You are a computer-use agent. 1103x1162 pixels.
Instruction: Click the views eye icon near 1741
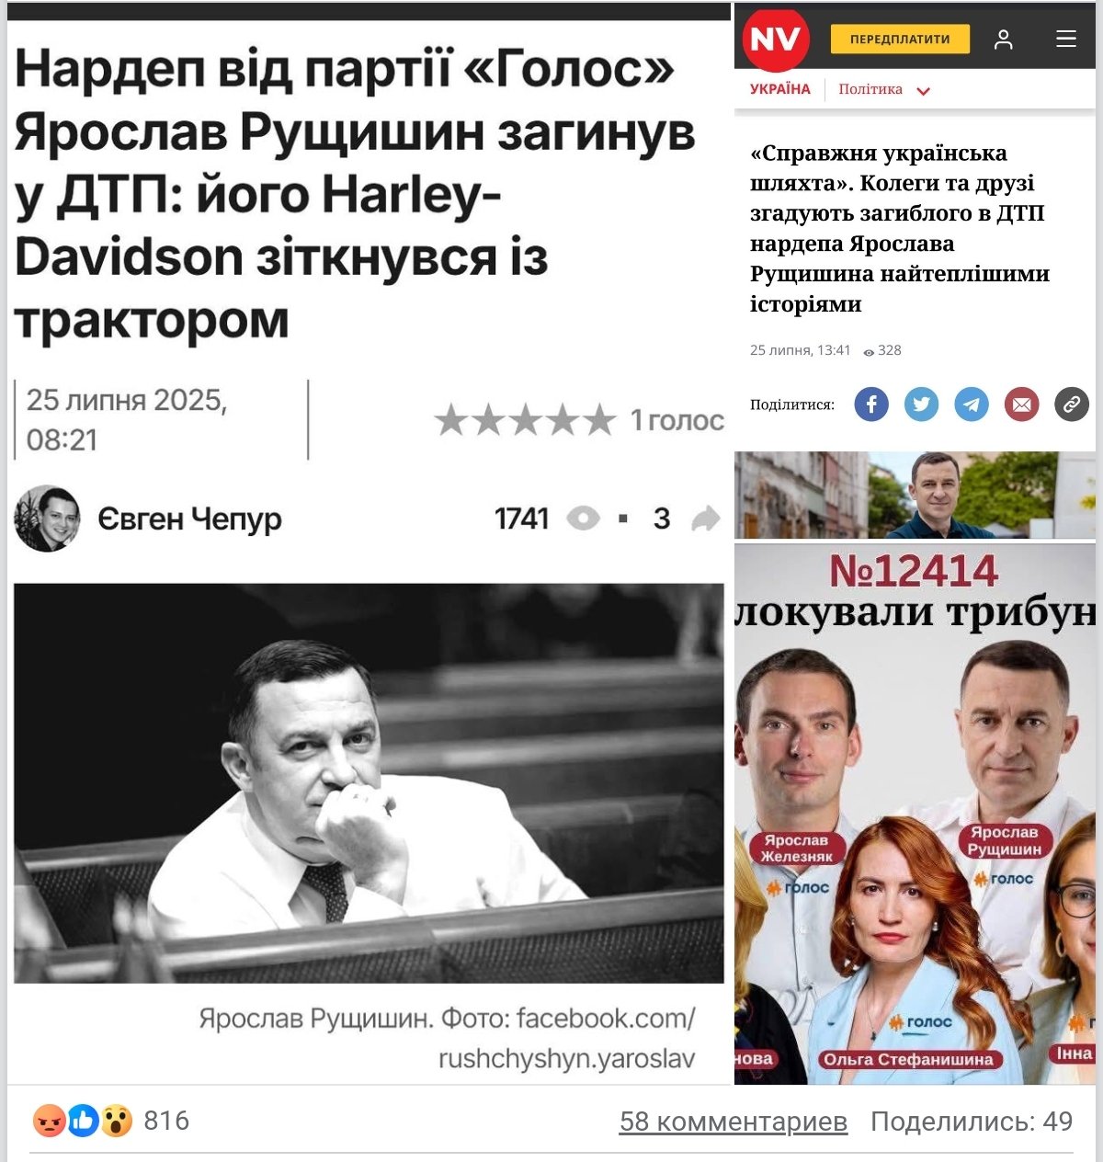tap(583, 518)
